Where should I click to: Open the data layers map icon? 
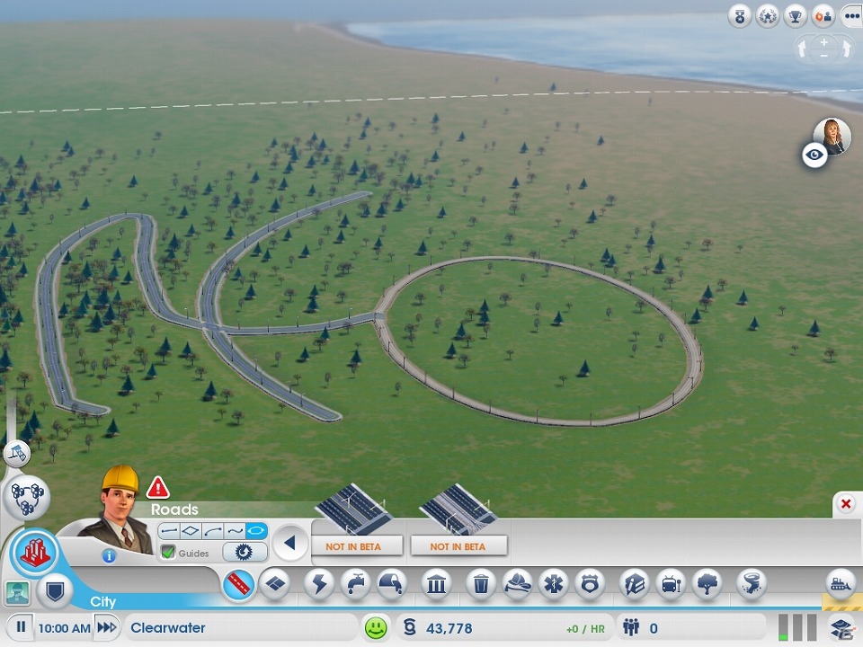pos(842,628)
